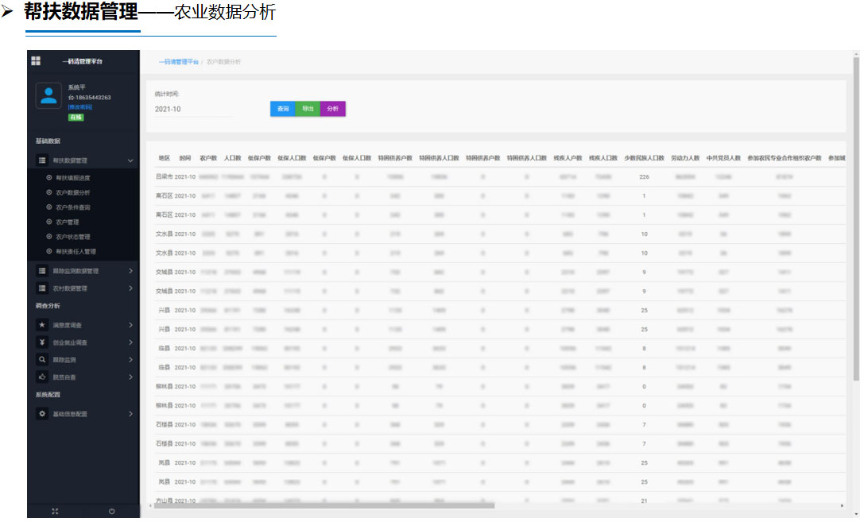Click the 中共党员人数 column header
The height and width of the screenshot is (522, 864).
[723, 158]
